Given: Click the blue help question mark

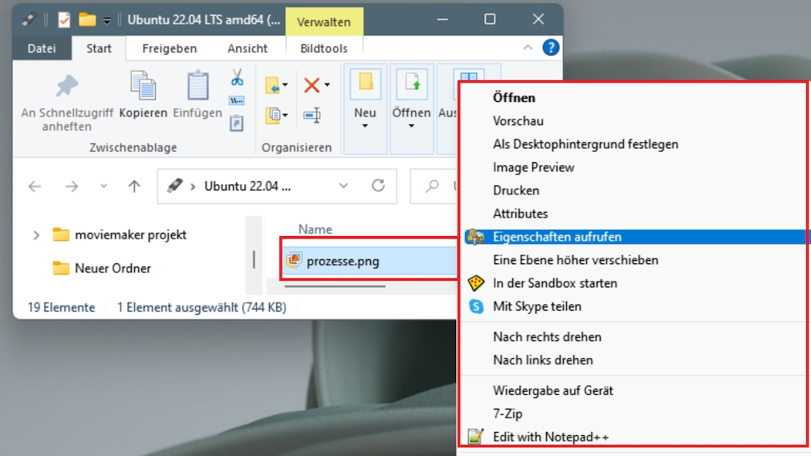Looking at the screenshot, I should tap(551, 47).
